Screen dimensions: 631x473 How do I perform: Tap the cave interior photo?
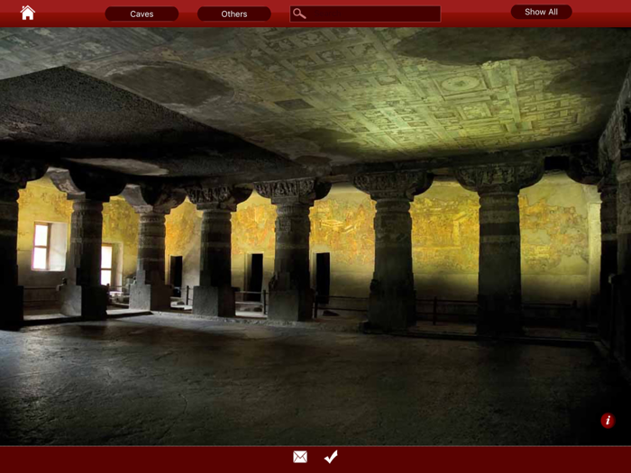(315, 236)
